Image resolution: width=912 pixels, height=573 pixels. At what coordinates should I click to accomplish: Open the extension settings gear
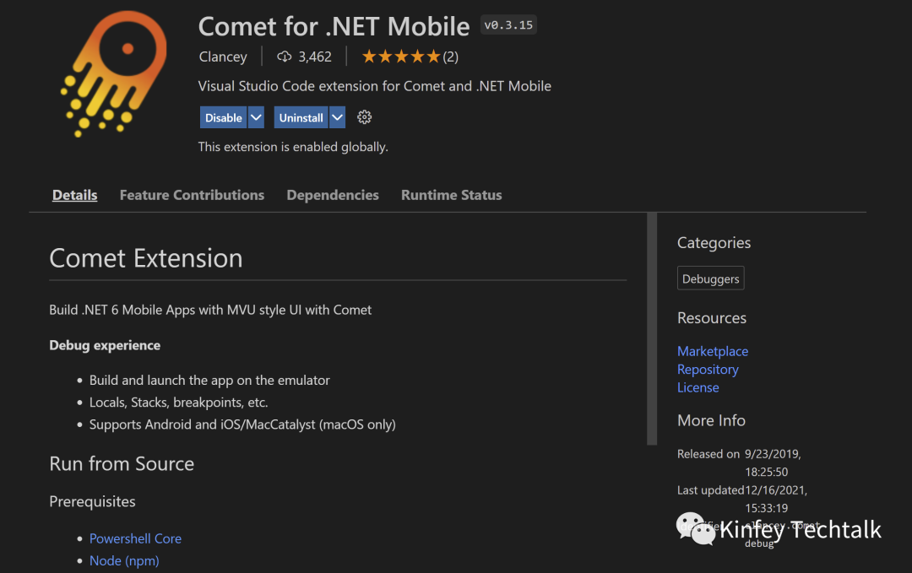click(x=364, y=117)
